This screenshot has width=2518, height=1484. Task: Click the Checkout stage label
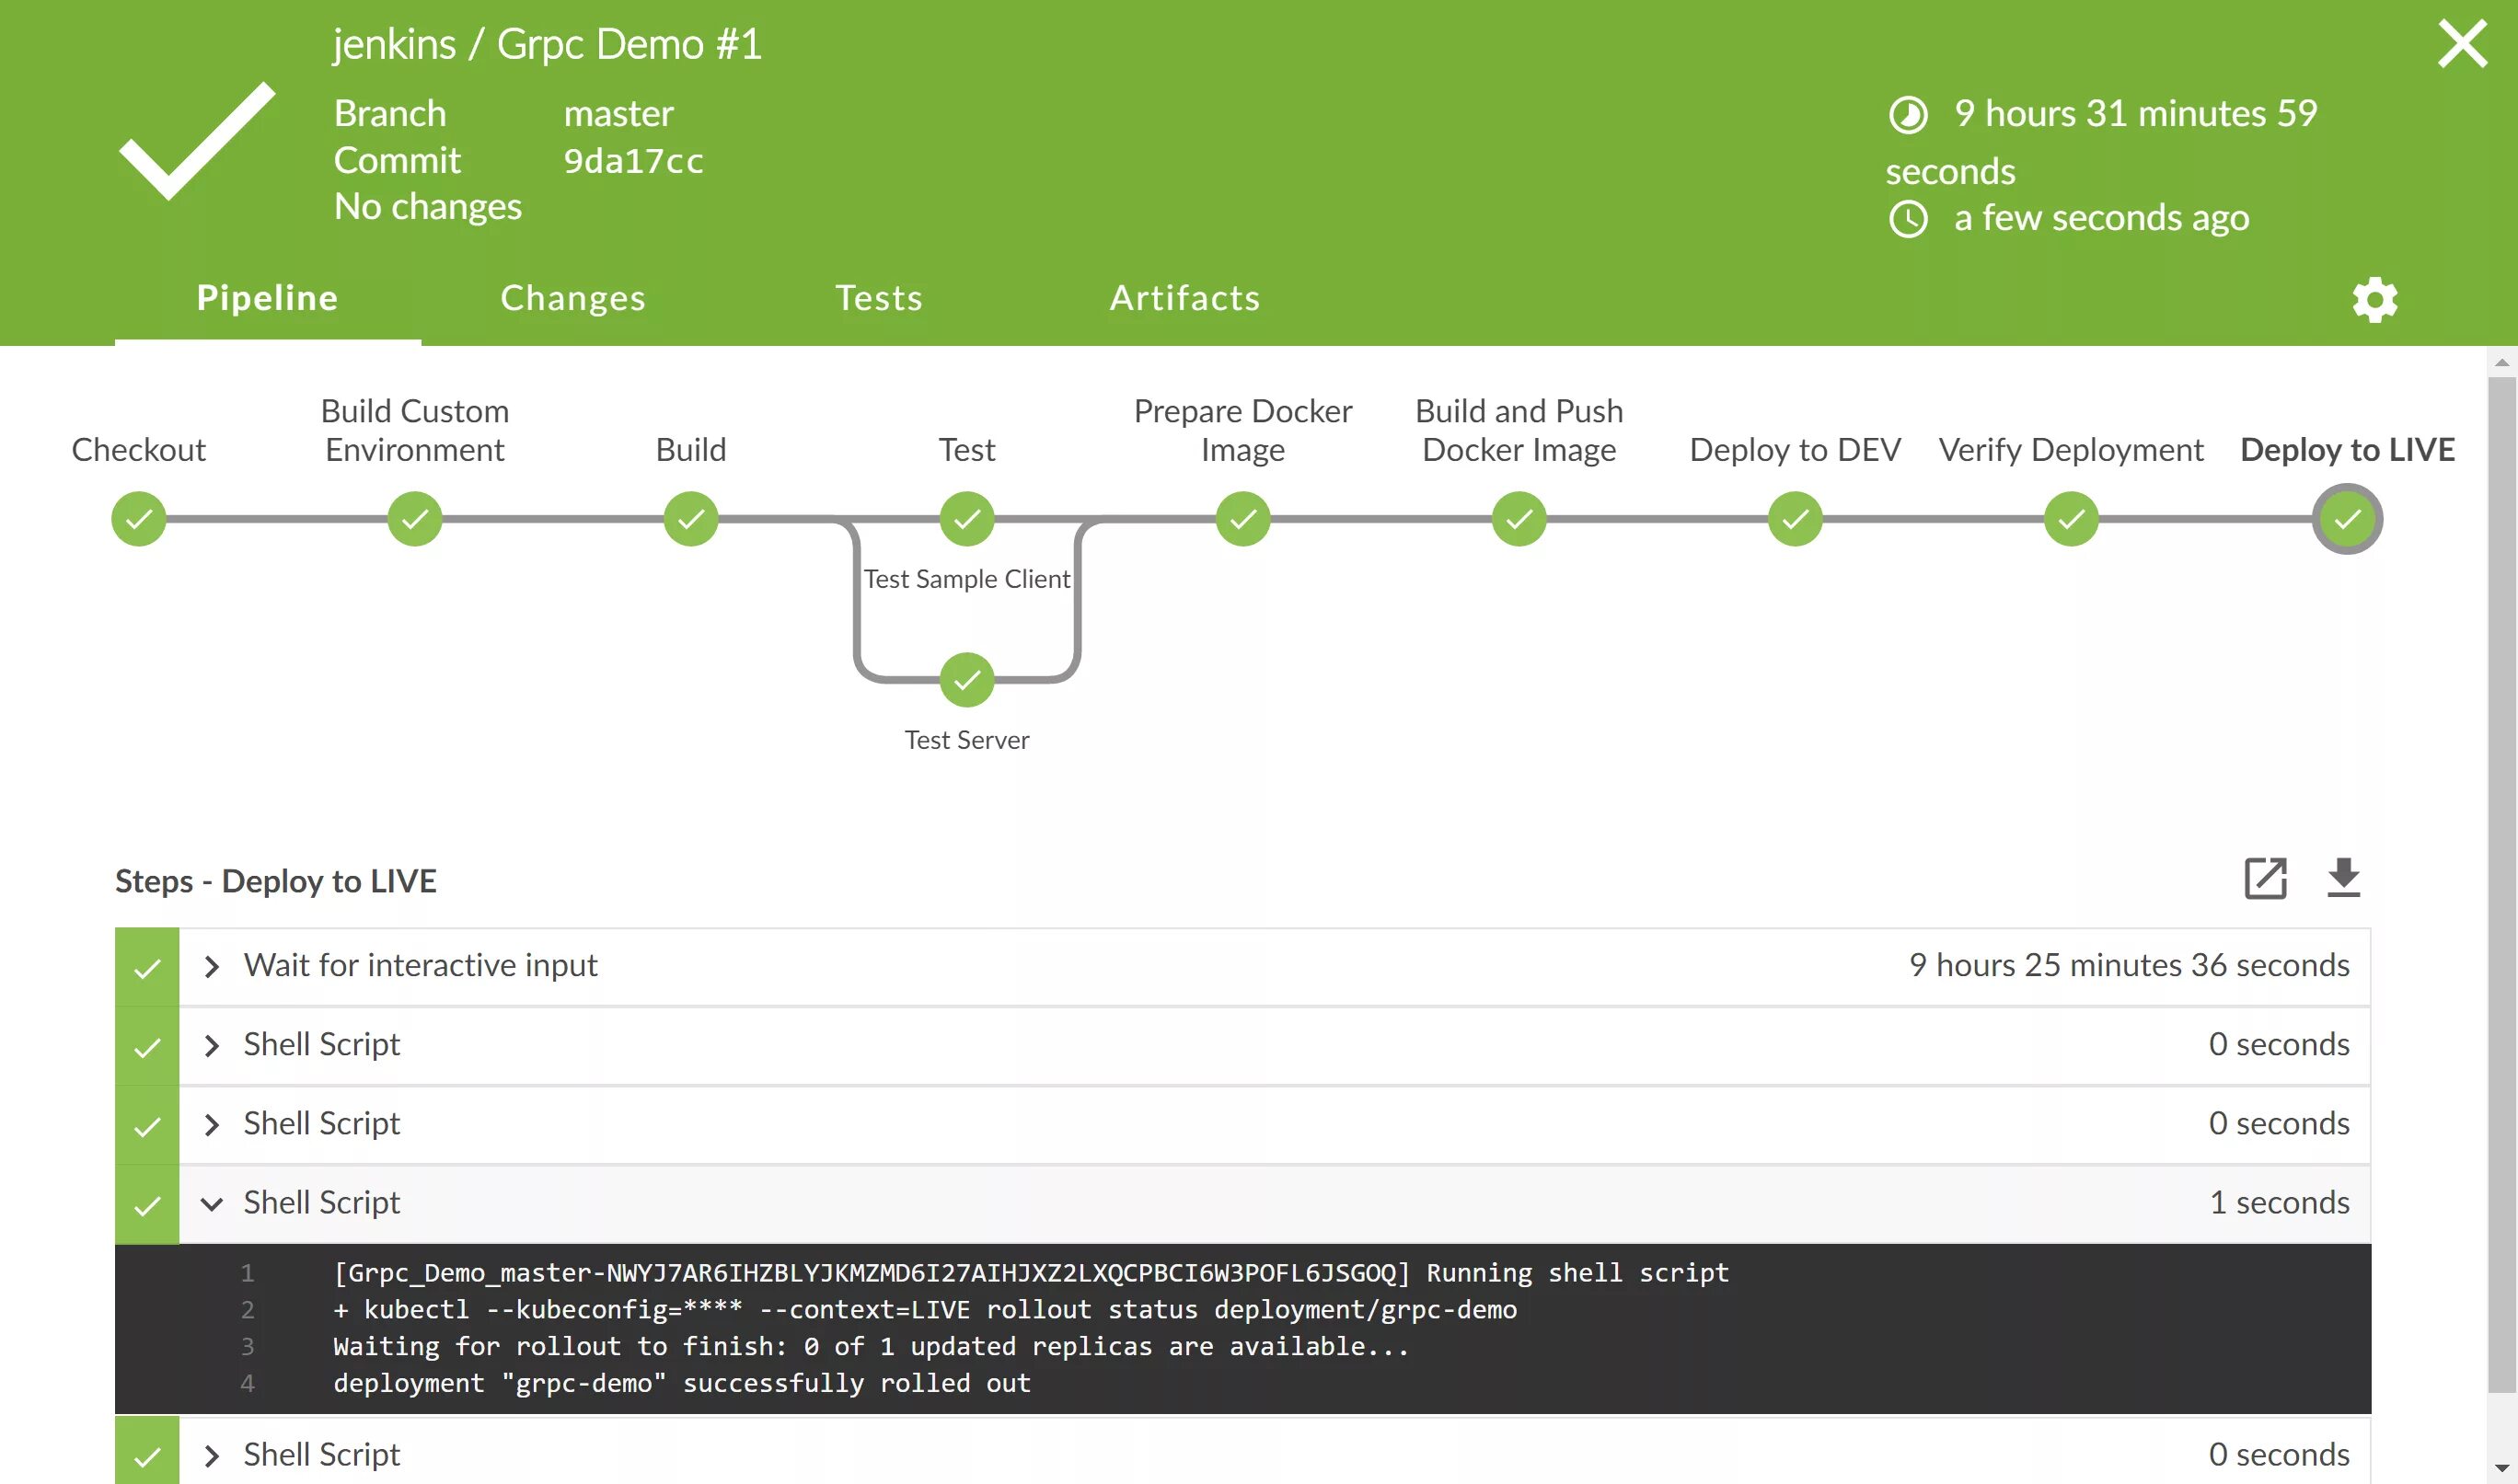point(139,450)
